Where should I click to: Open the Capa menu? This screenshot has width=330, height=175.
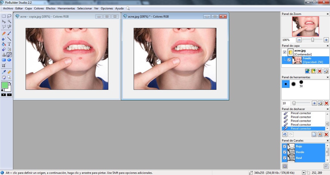point(28,8)
